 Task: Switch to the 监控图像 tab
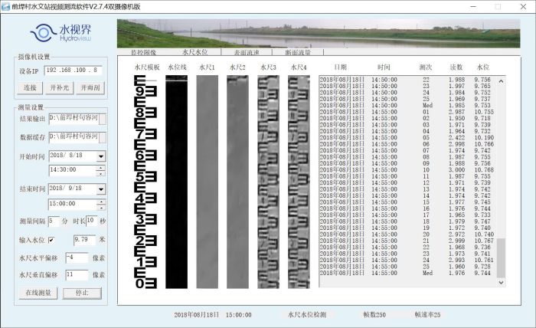click(143, 53)
